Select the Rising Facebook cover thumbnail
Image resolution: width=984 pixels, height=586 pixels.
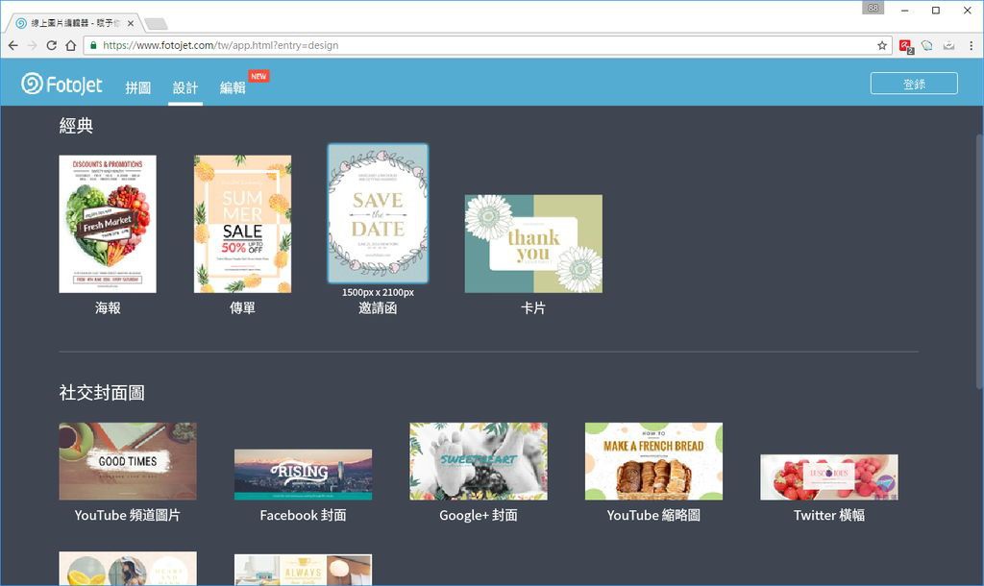[x=303, y=475]
